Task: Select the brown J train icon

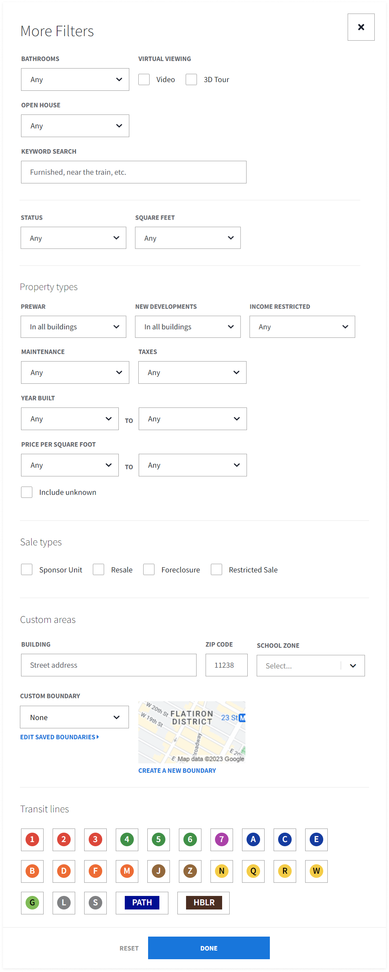Action: point(159,871)
